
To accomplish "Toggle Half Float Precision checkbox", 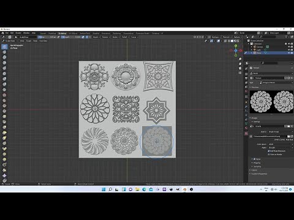I will point(269,151).
